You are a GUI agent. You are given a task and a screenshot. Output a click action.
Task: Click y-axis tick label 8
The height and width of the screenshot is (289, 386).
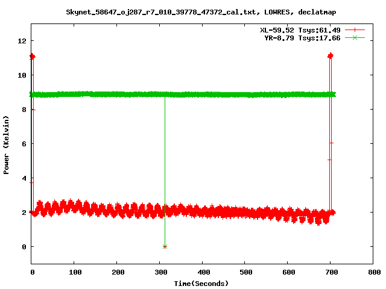point(24,110)
